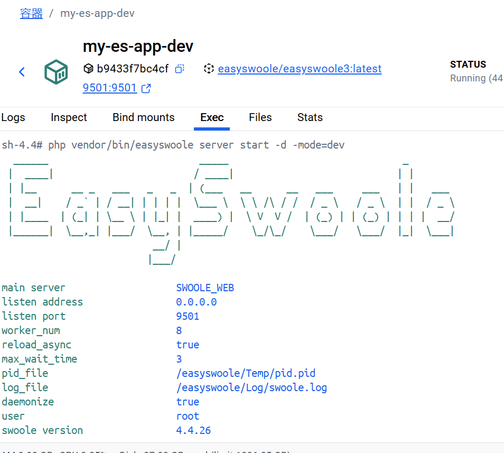Click the daemonize label
The image size is (504, 453).
coord(27,402)
